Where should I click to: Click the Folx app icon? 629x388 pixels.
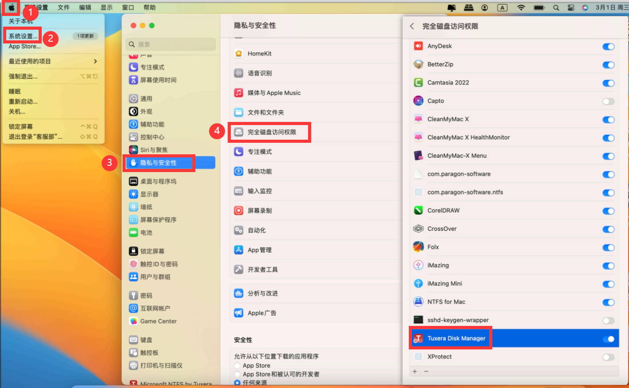pyautogui.click(x=418, y=247)
